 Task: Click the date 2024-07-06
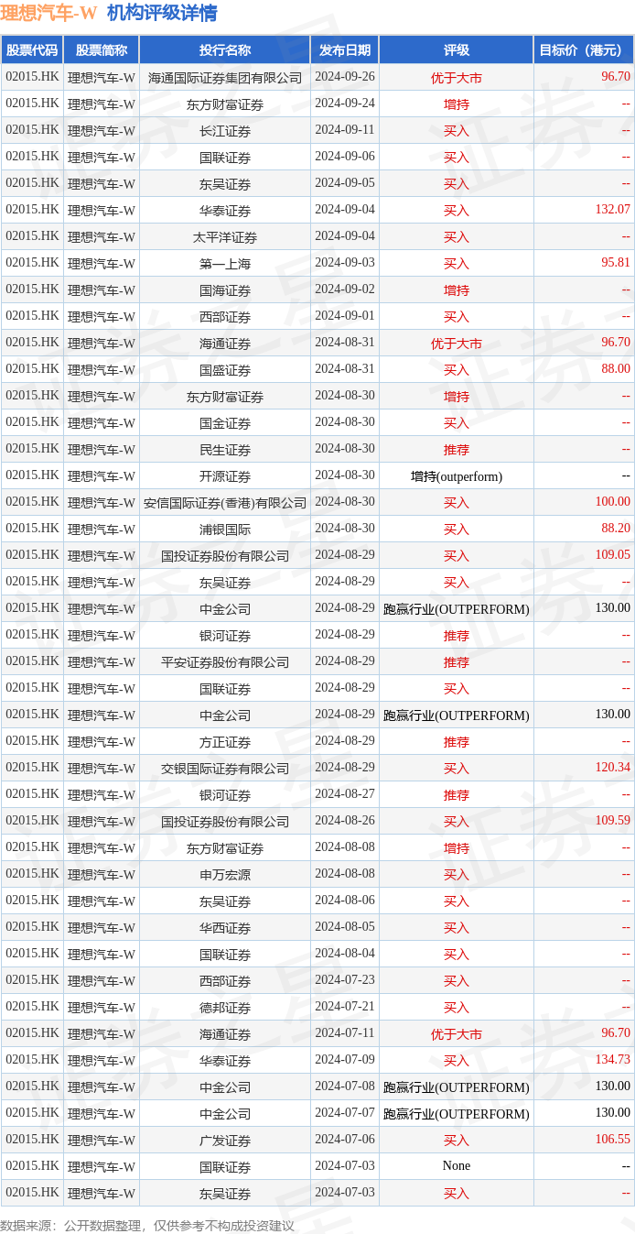coord(345,1140)
